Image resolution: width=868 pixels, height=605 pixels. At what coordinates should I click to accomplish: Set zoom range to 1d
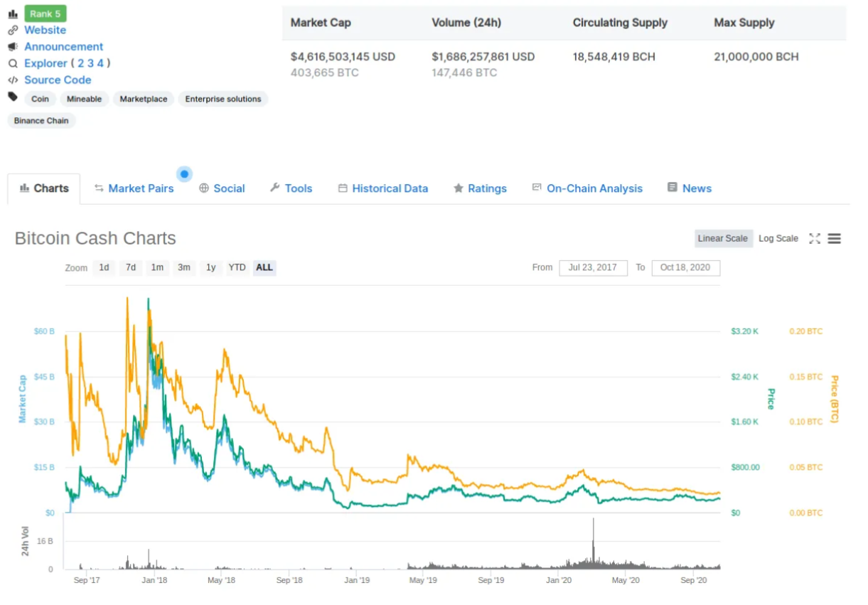pyautogui.click(x=104, y=268)
